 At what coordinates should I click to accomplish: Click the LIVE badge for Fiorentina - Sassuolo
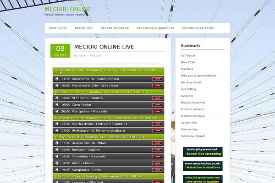pyautogui.click(x=157, y=156)
